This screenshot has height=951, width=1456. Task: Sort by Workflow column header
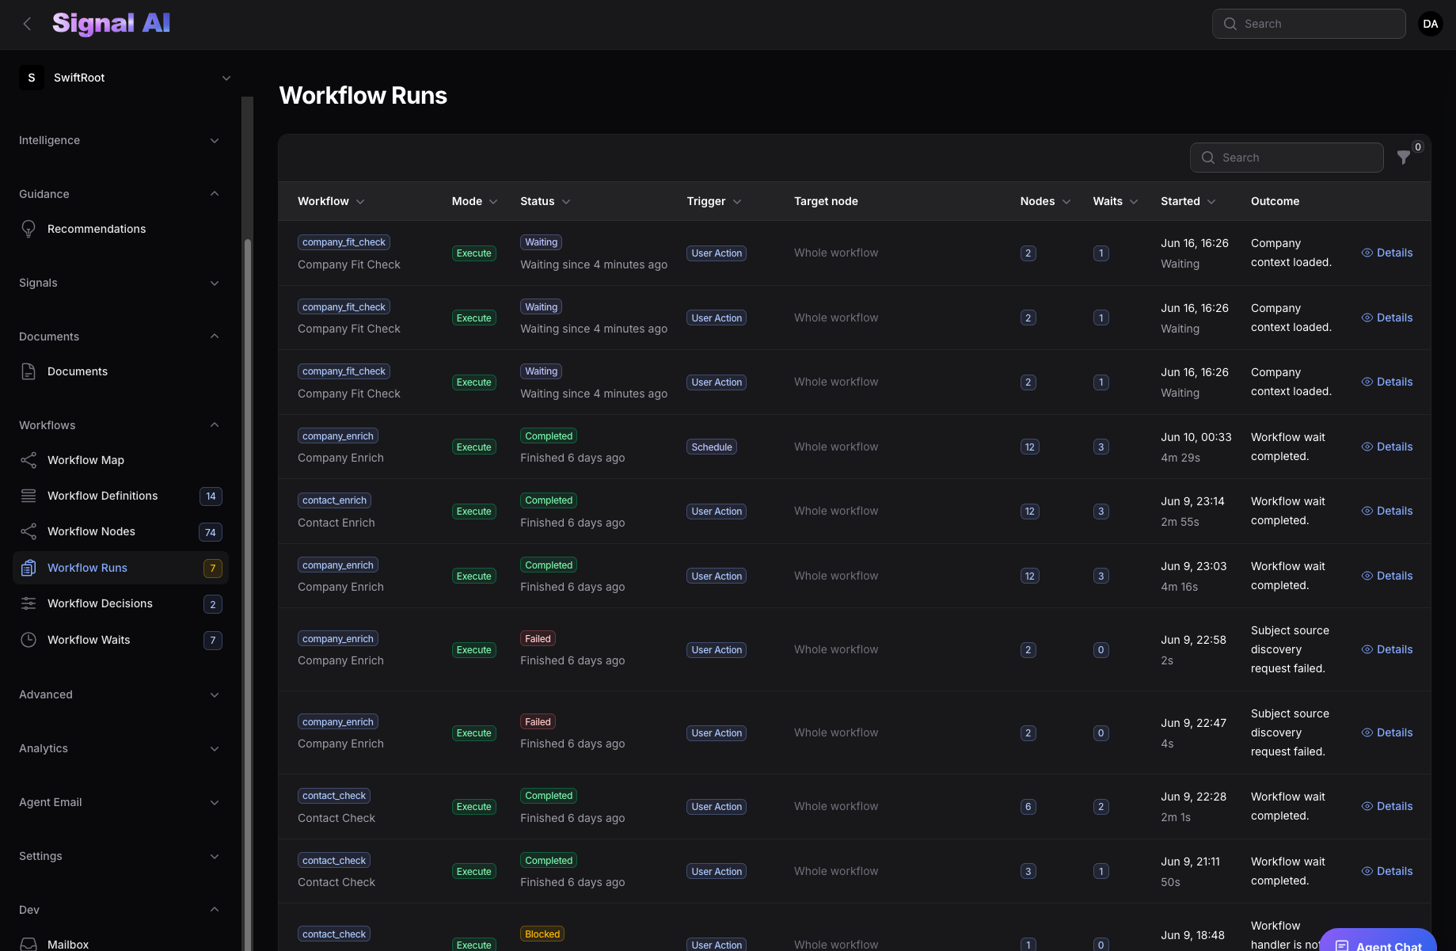[331, 201]
